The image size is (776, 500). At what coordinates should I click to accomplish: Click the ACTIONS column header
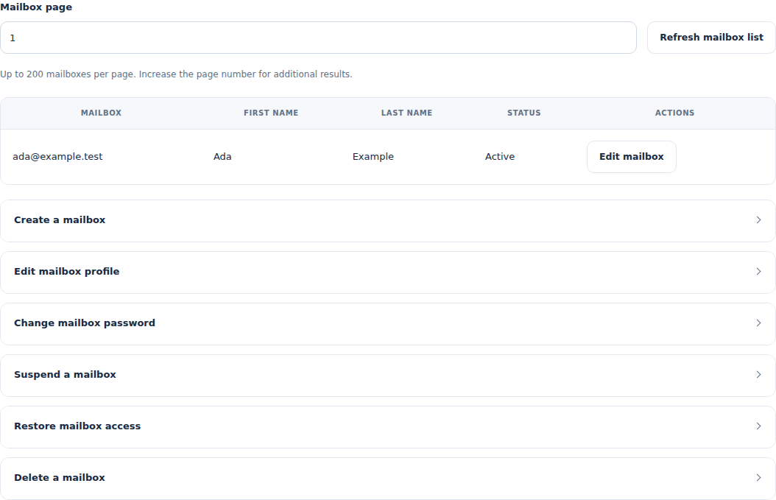tap(674, 113)
